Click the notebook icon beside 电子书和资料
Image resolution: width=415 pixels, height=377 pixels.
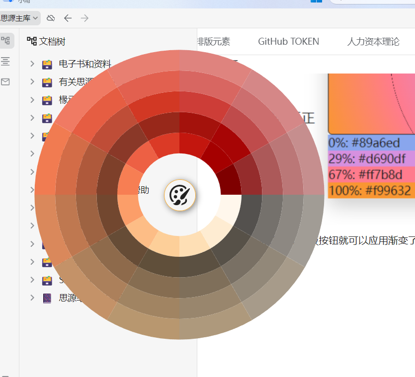(47, 64)
